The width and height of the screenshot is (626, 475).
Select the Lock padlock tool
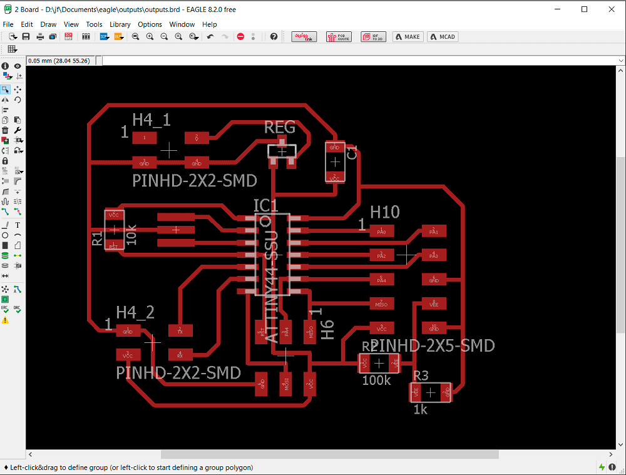5,160
